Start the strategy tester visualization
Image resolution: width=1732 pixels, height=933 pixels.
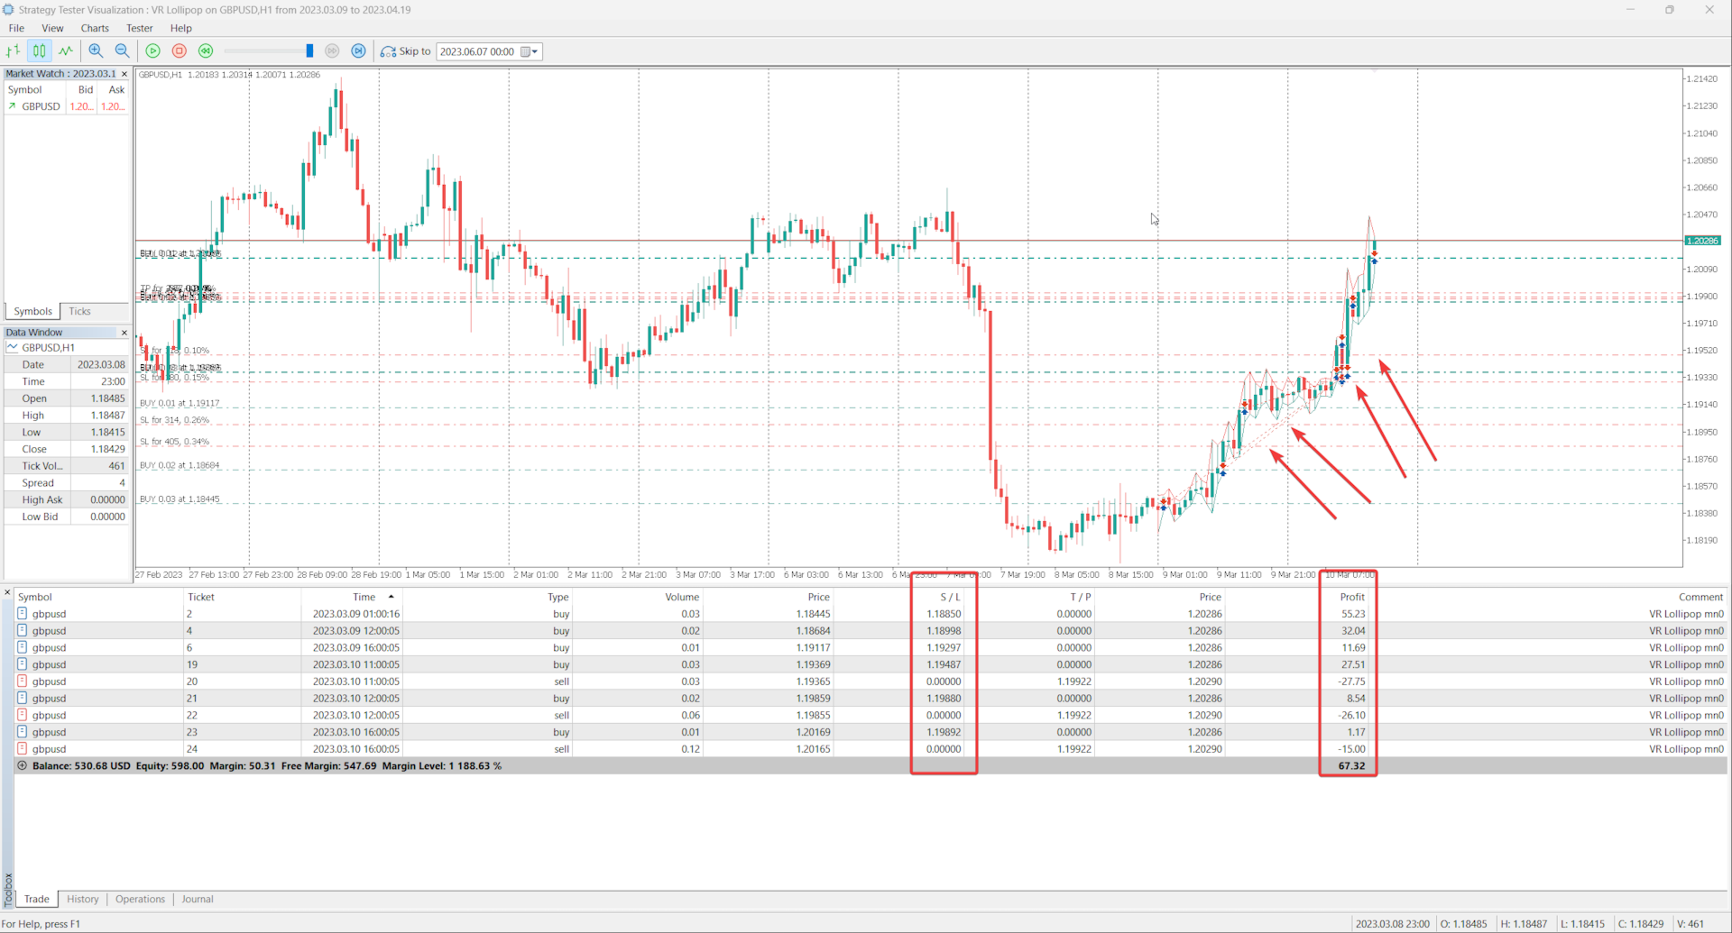(x=153, y=51)
